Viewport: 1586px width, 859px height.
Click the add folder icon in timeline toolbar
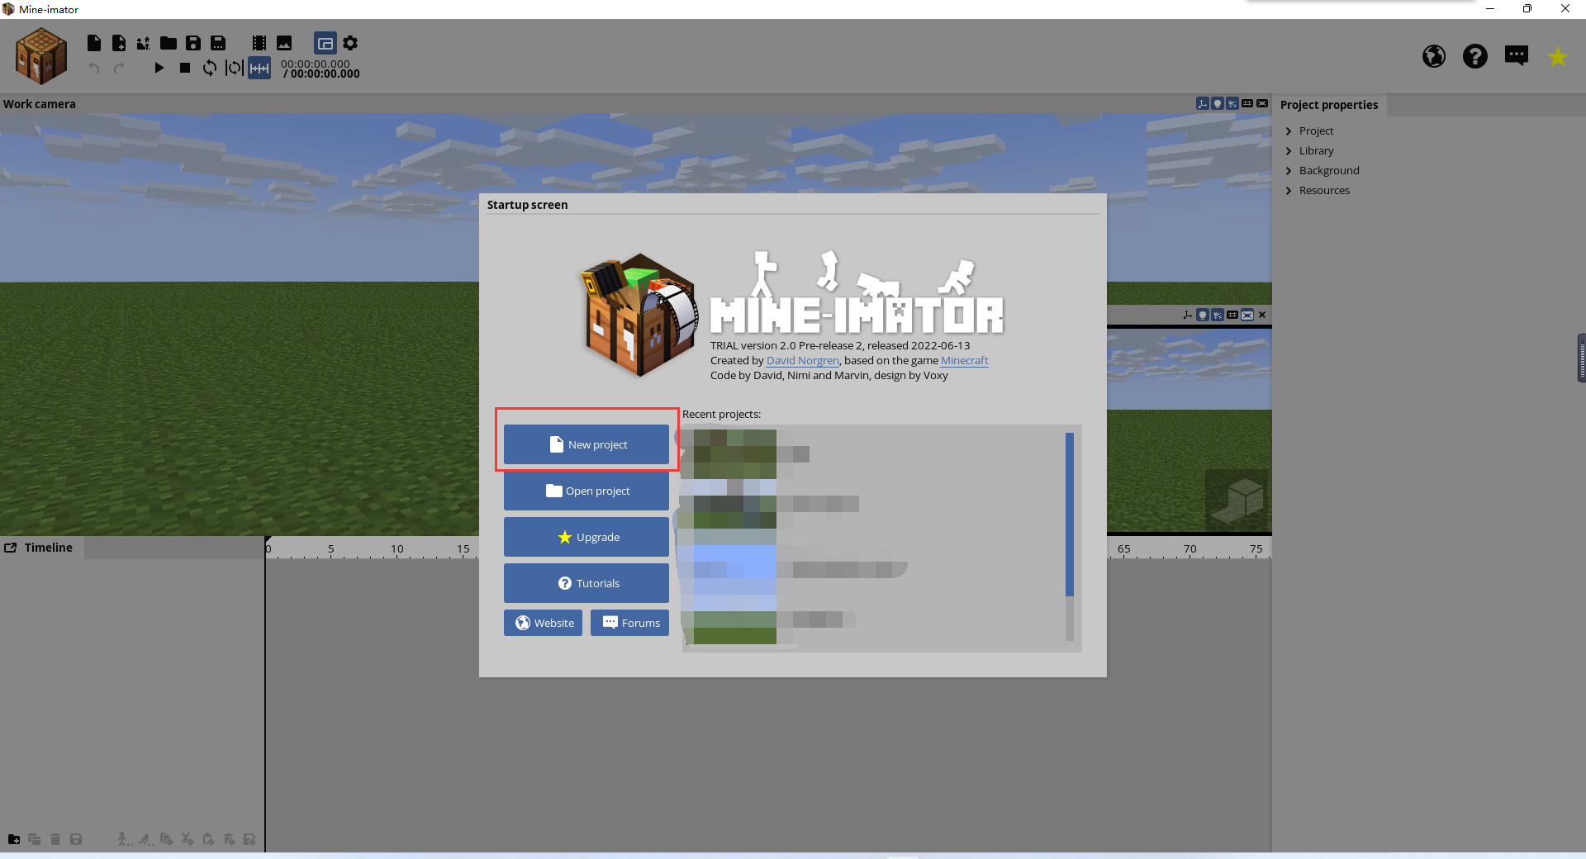pos(14,839)
